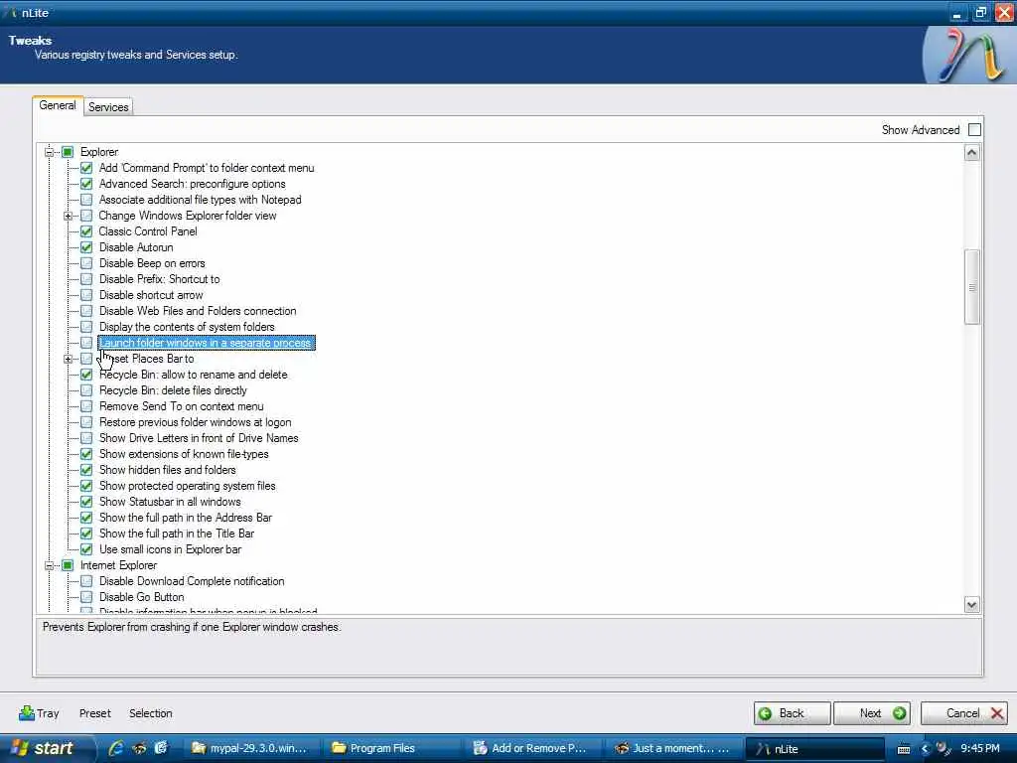Image resolution: width=1017 pixels, height=763 pixels.
Task: Switch to Add or Remove Programs taskbar item
Action: tap(530, 748)
